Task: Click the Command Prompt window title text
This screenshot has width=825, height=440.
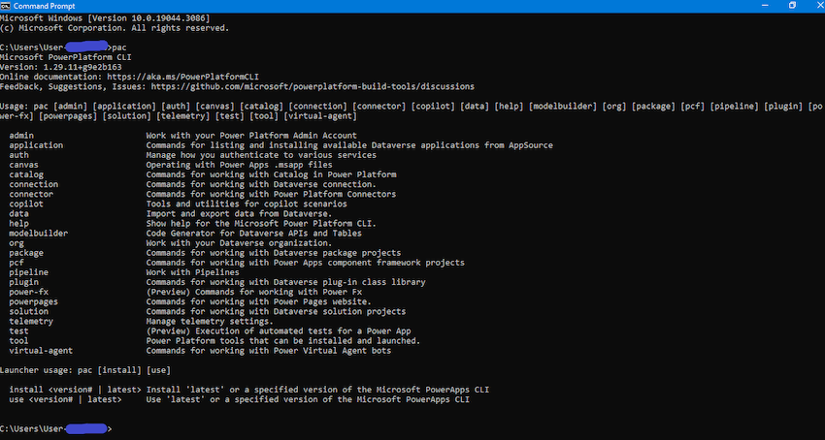Action: tap(45, 6)
